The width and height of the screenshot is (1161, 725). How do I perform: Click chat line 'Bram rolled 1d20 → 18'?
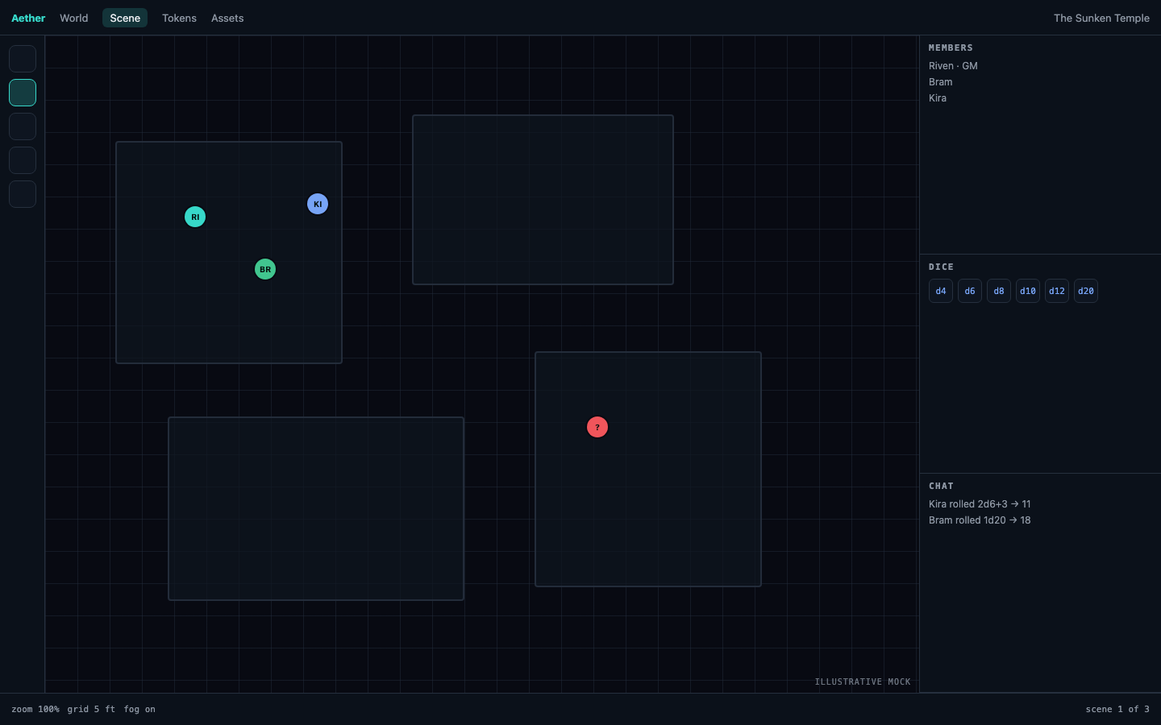(980, 520)
